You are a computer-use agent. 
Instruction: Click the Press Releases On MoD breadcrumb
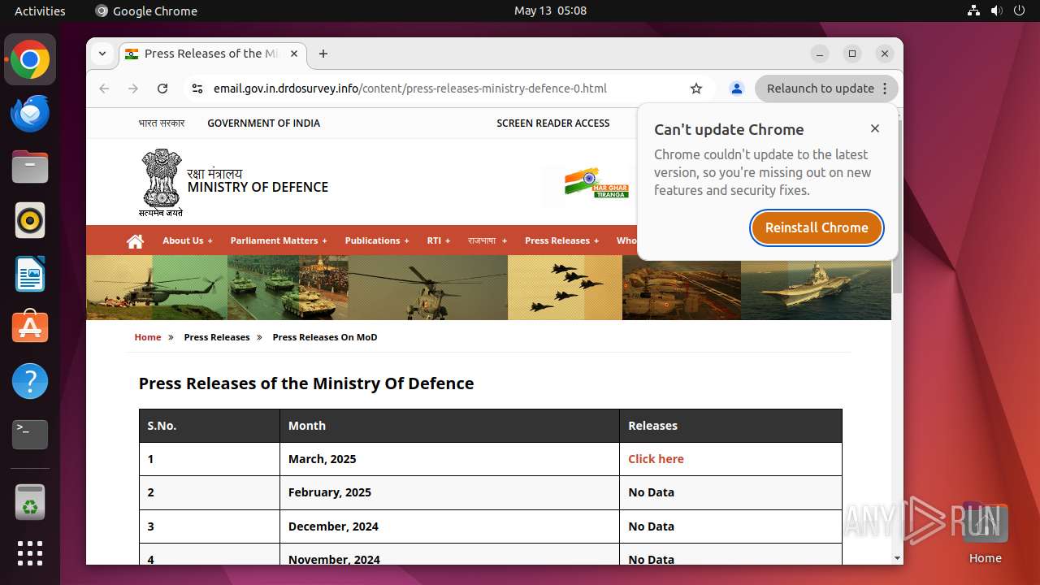pyautogui.click(x=325, y=337)
